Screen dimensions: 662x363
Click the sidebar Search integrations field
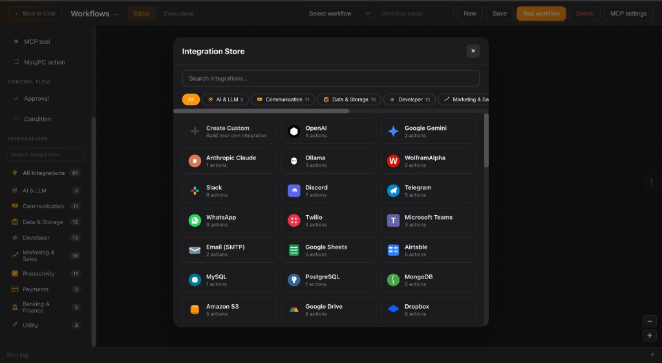46,154
